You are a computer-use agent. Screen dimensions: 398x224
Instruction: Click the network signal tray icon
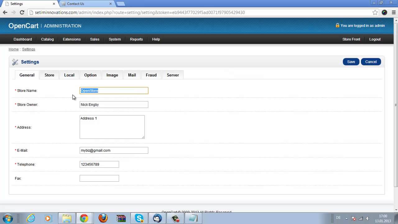click(361, 218)
